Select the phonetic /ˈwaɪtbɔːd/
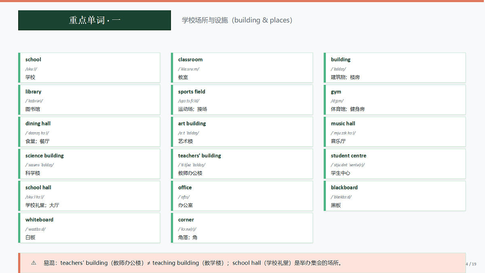 pyautogui.click(x=36, y=229)
